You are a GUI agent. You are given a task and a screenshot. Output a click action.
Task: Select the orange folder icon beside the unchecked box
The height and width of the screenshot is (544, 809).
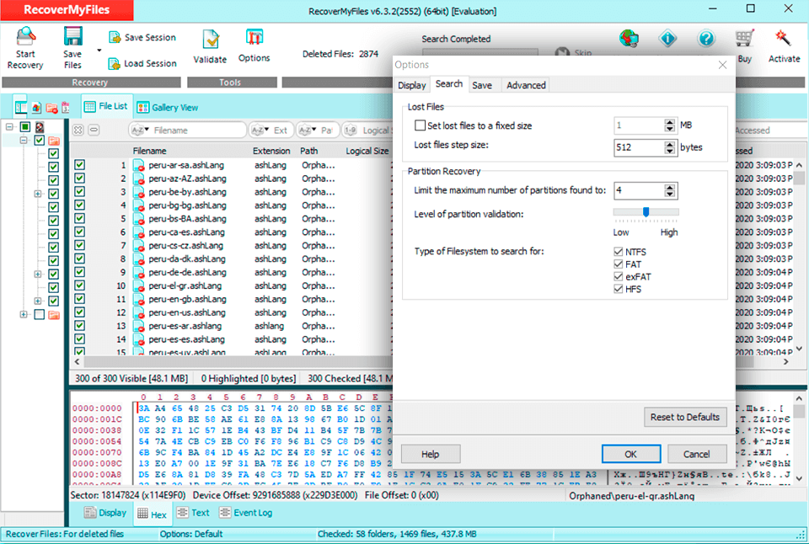click(x=54, y=315)
